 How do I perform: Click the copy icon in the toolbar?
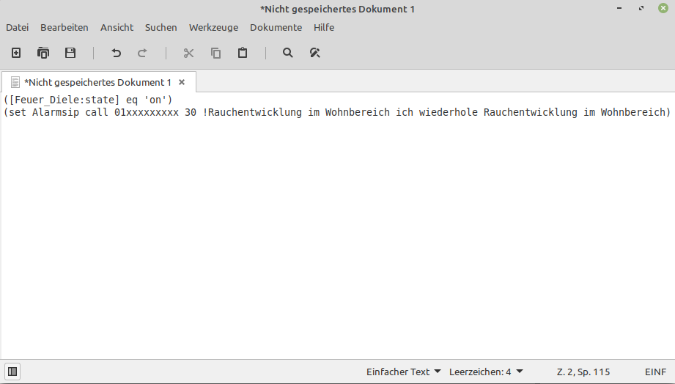coord(215,53)
